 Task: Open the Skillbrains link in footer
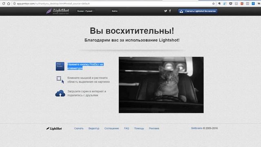point(197,128)
